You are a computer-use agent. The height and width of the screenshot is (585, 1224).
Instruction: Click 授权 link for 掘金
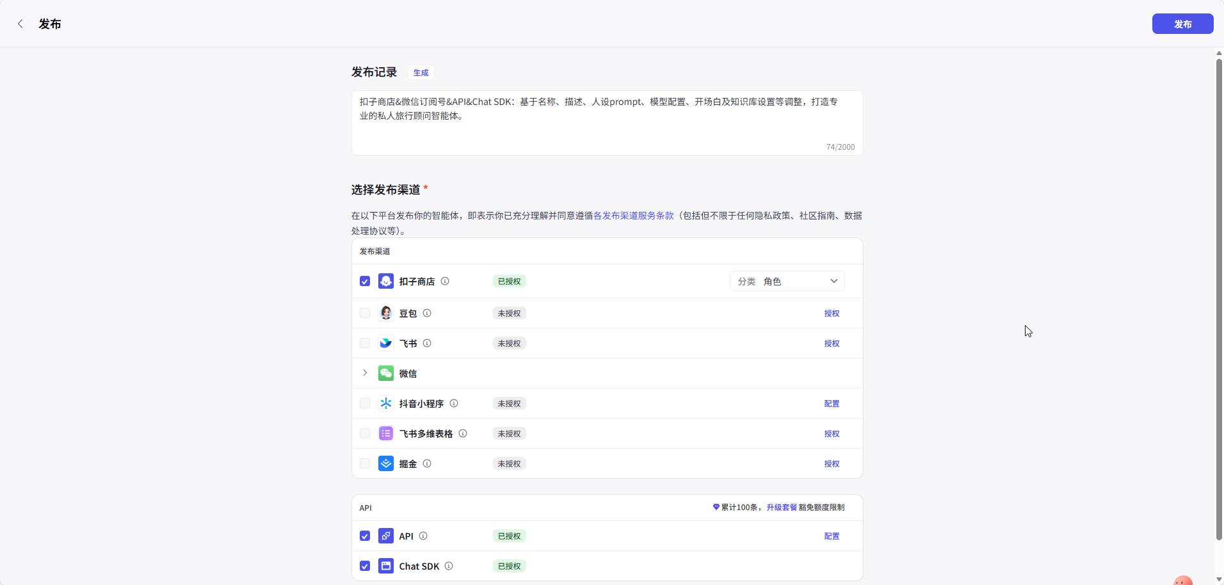pos(832,463)
